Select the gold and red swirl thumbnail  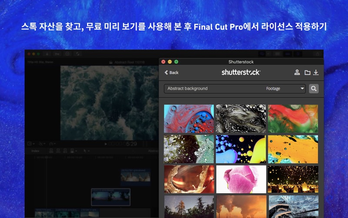click(x=189, y=179)
